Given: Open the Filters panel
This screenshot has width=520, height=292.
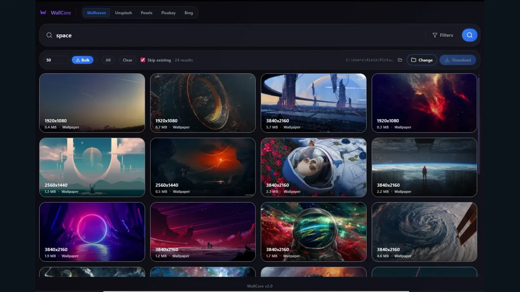Looking at the screenshot, I should coord(443,35).
